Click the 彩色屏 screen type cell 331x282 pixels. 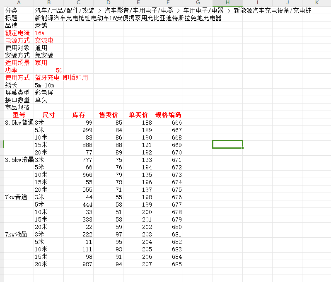coord(49,92)
